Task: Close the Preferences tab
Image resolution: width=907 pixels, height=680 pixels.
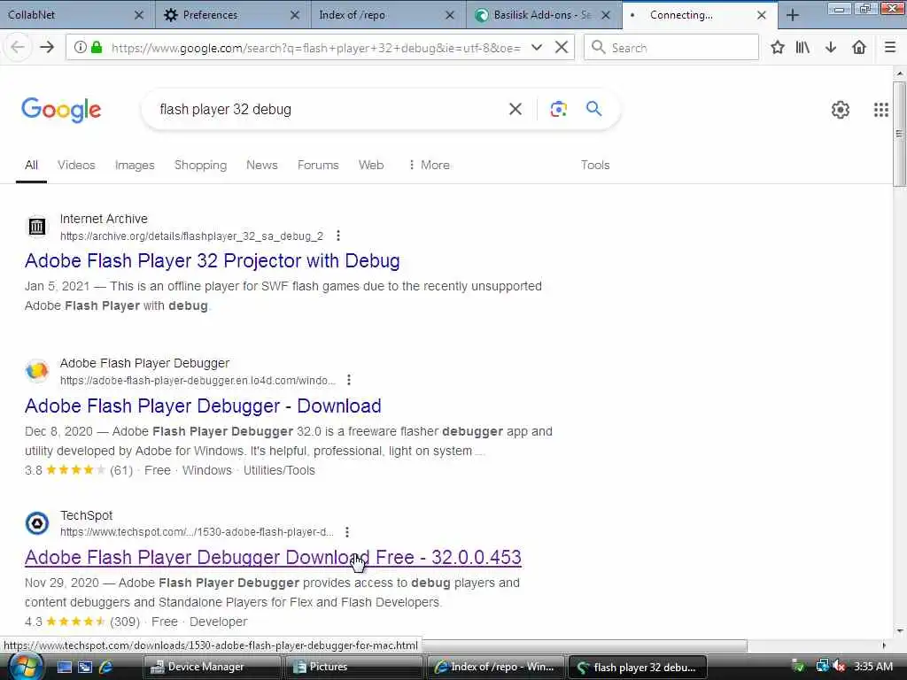Action: [x=294, y=15]
